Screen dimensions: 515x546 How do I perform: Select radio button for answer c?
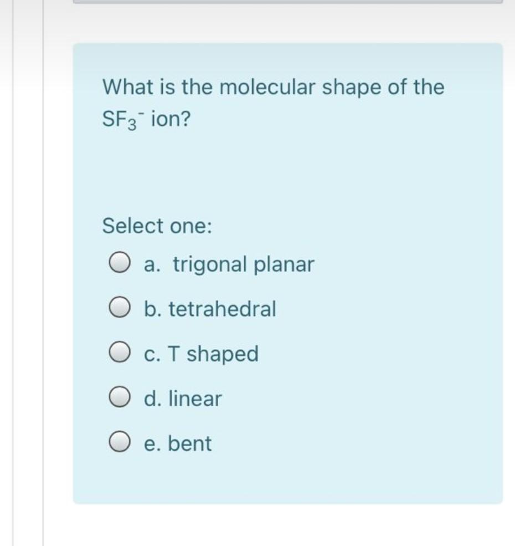120,354
